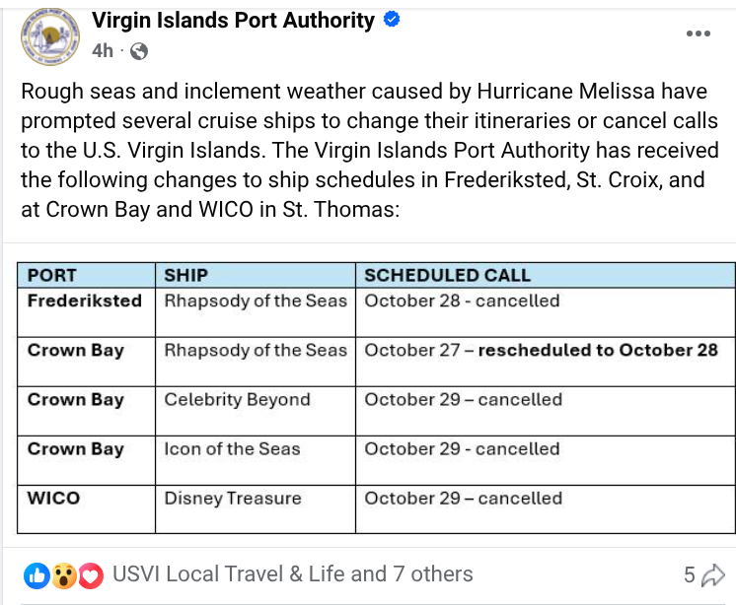The image size is (736, 605).
Task: Click the share count number 5
Action: click(689, 574)
